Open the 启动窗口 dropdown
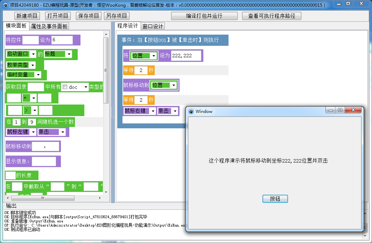Image resolution: width=372 pixels, height=243 pixels. click(x=20, y=53)
